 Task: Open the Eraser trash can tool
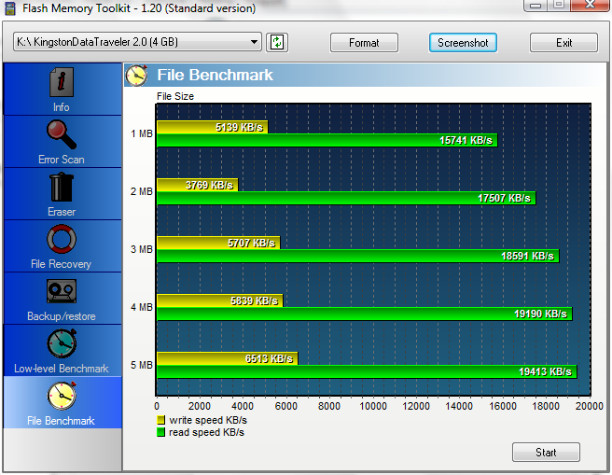[x=62, y=188]
